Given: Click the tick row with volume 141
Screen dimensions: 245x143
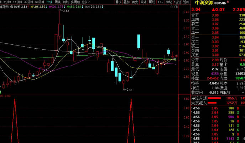Looking at the screenshot, I should tap(218, 126).
